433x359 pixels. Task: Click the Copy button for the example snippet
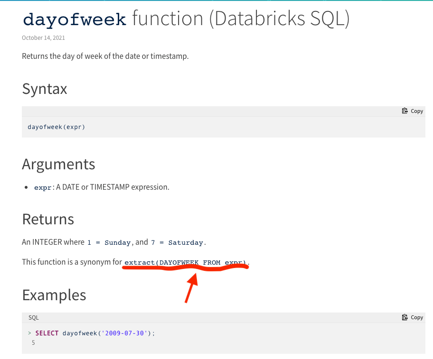tap(412, 317)
